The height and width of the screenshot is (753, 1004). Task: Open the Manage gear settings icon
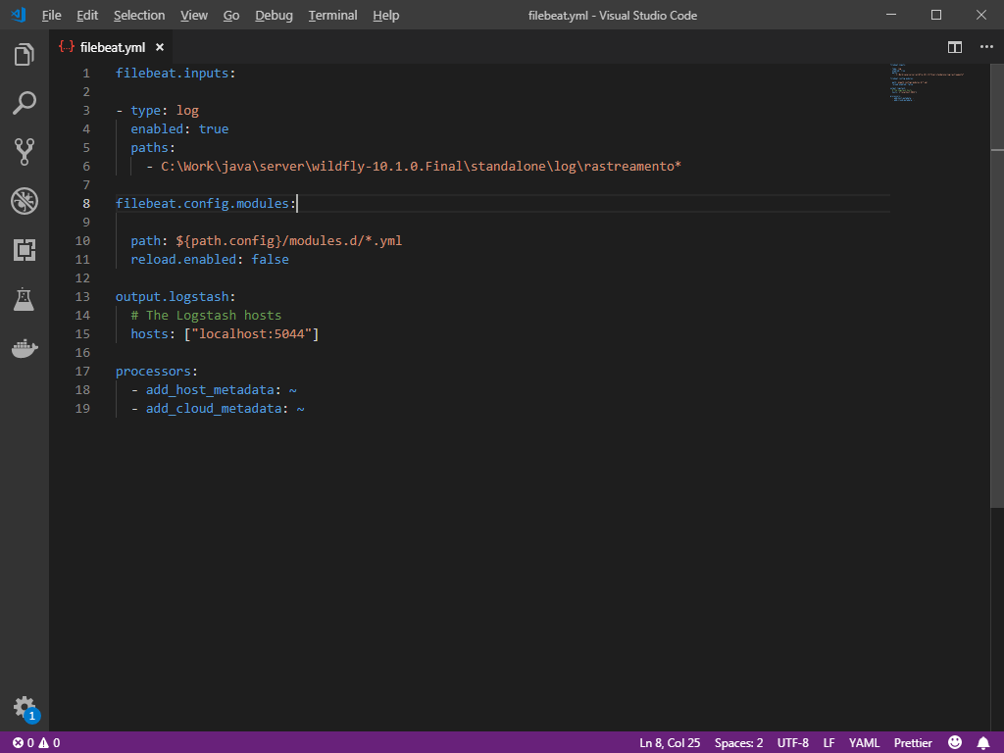click(25, 707)
